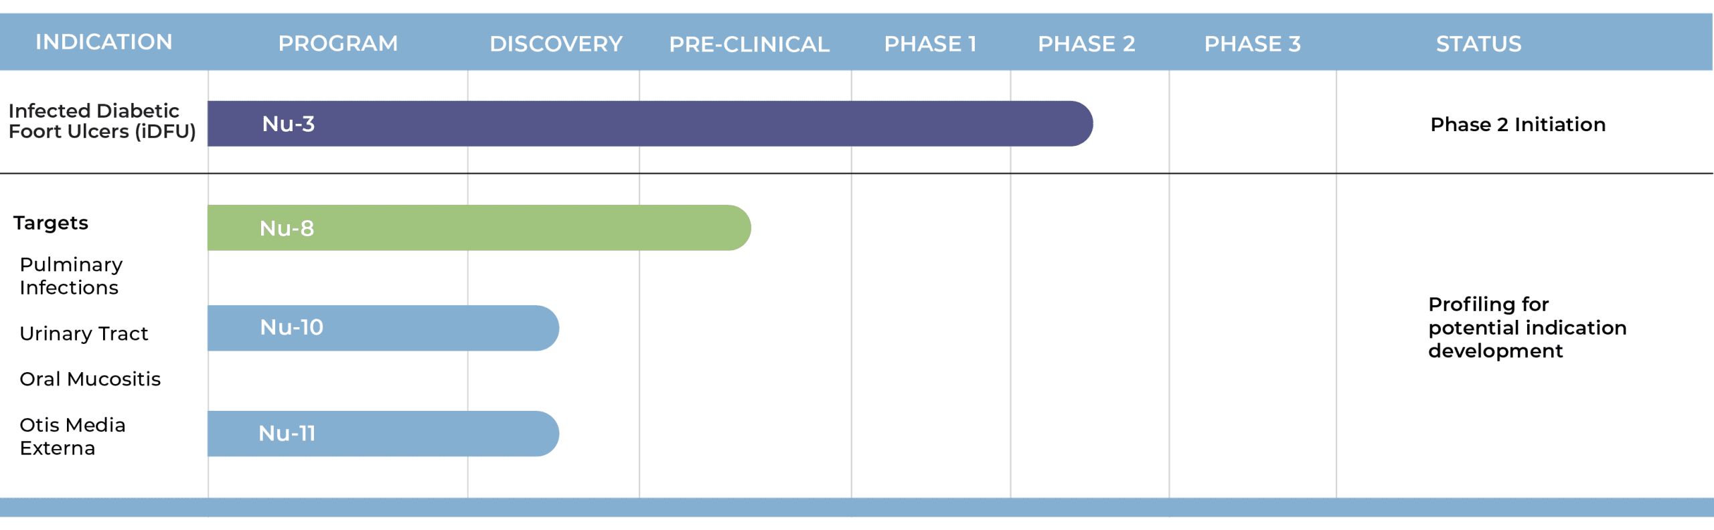The width and height of the screenshot is (1714, 530).
Task: Click the Phase 2 Initiation status text
Action: (1517, 124)
